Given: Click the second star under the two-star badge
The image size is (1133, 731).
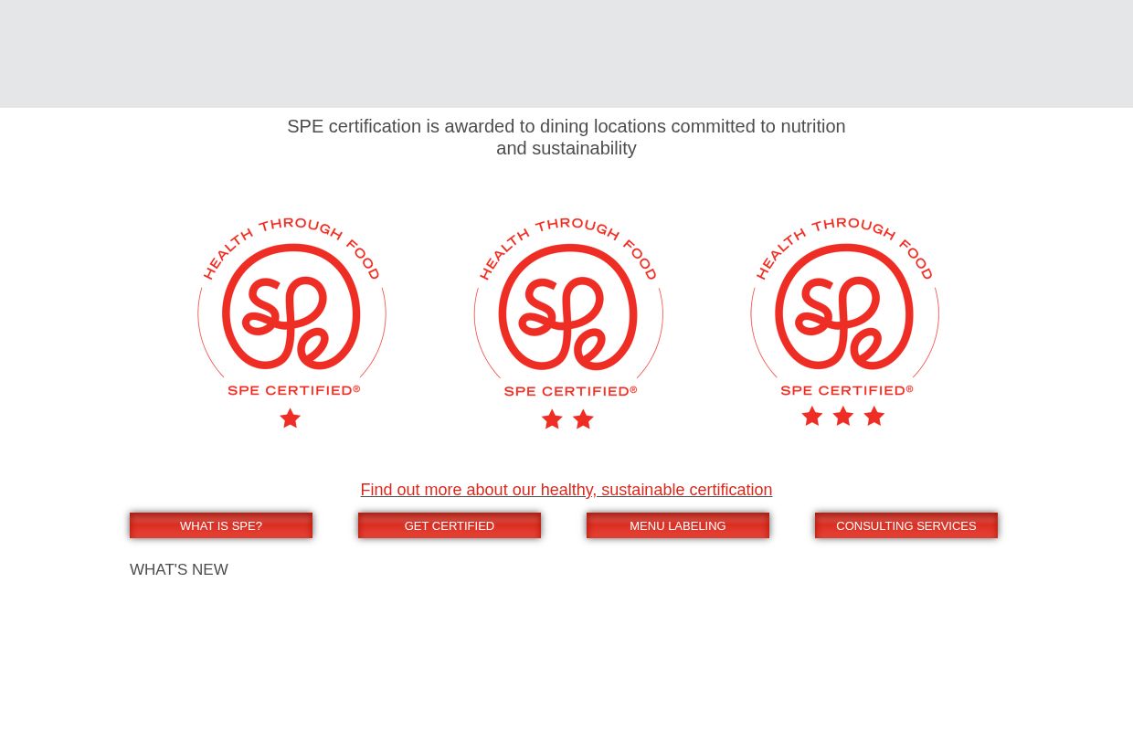Looking at the screenshot, I should click(583, 418).
